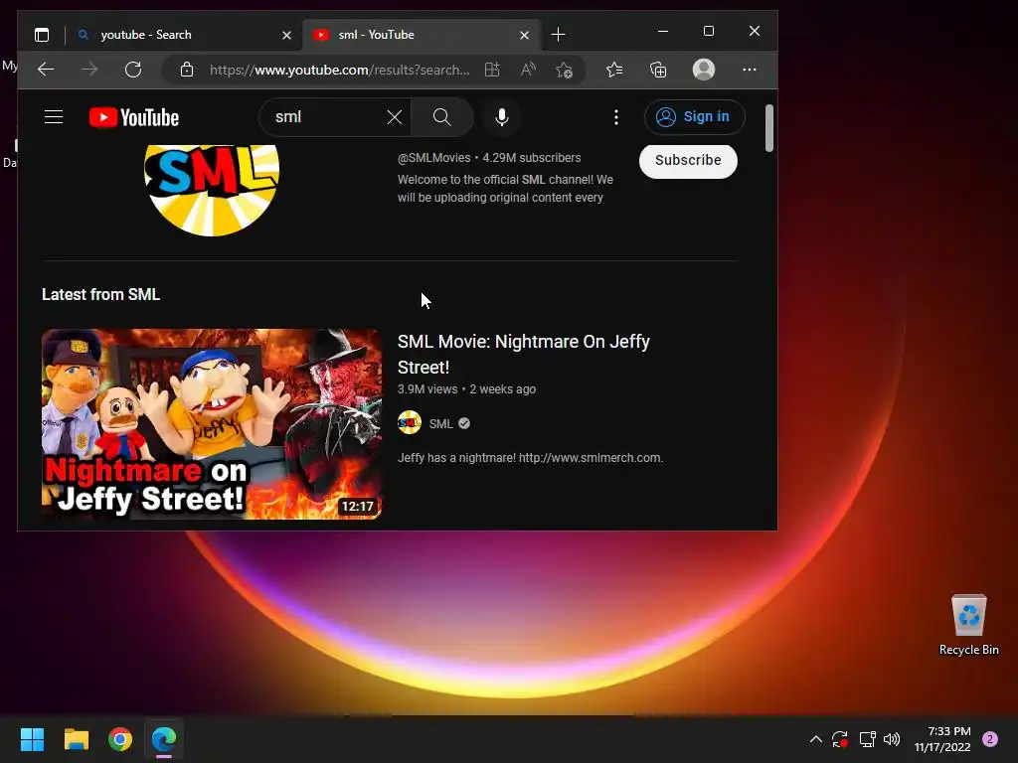Close the 'sml - YouTube' tab
The width and height of the screenshot is (1018, 763).
tap(525, 35)
